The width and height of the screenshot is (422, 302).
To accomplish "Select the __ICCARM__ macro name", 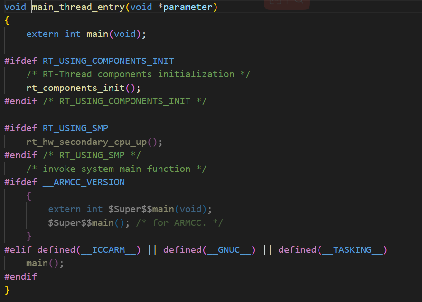I will pos(108,250).
